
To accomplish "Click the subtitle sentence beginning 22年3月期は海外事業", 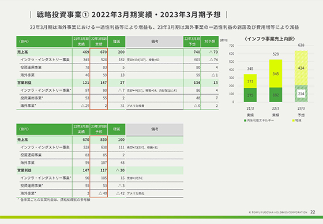I will [164, 27].
